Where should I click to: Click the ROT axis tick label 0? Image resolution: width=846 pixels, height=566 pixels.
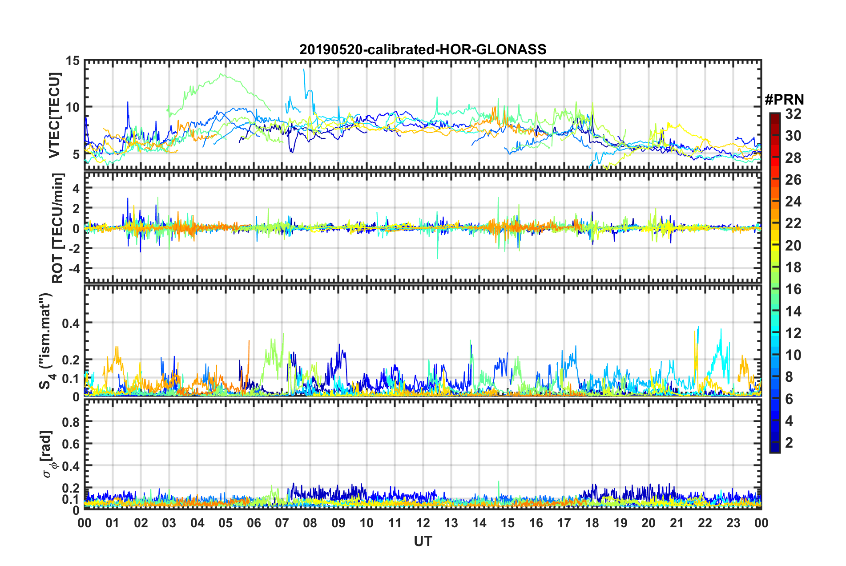[77, 229]
